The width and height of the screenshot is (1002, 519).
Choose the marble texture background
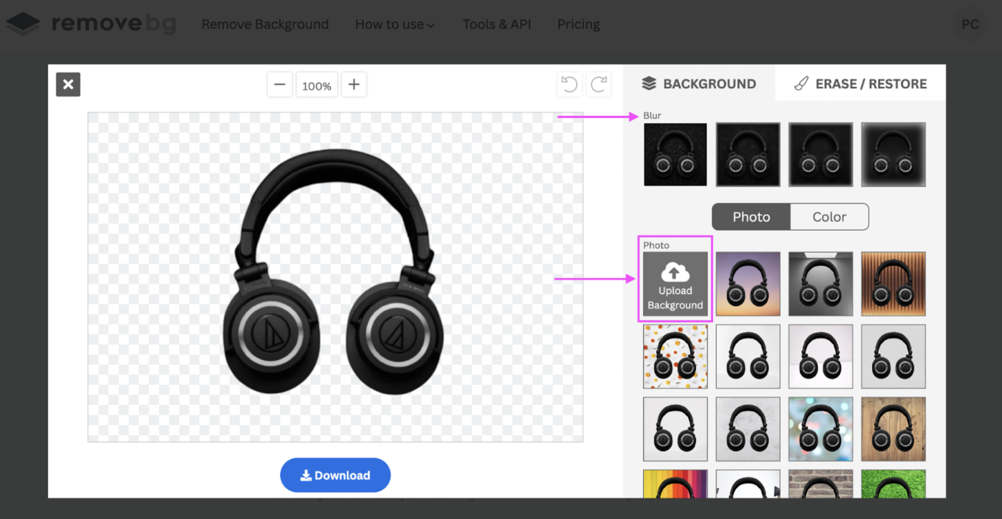[748, 429]
